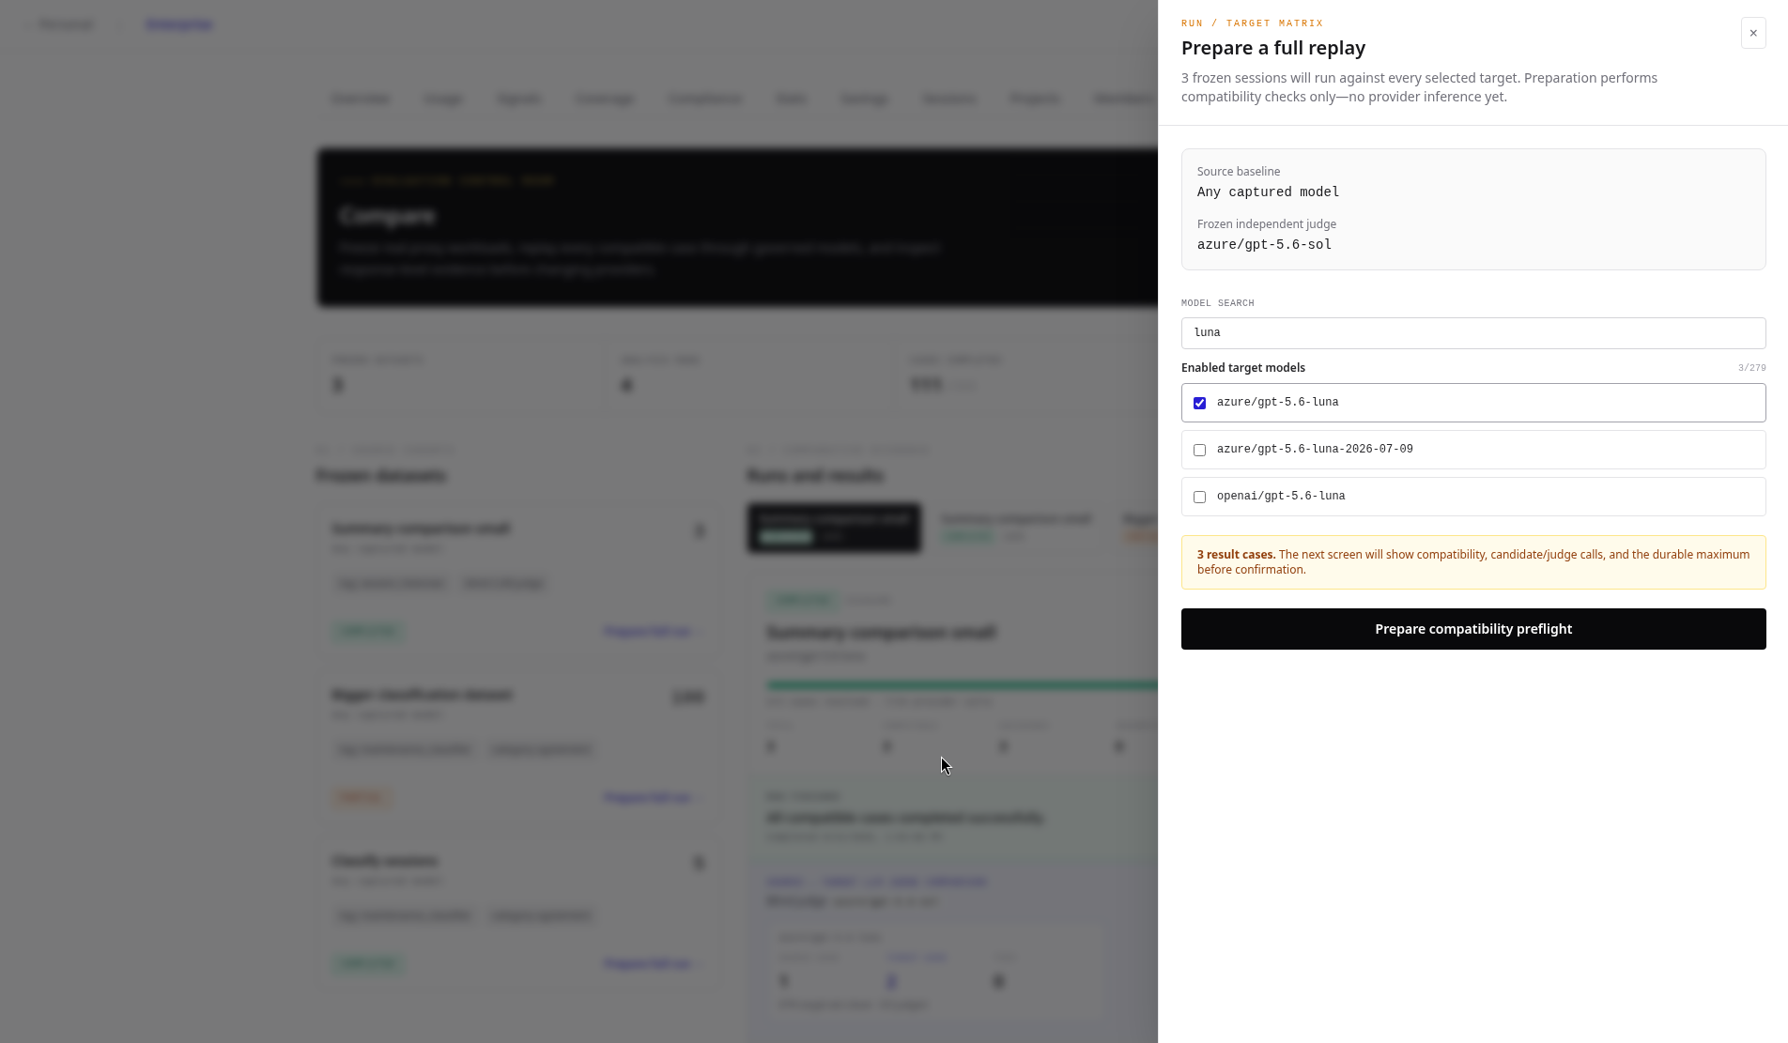Close the Prepare a full replay panel

[1753, 33]
